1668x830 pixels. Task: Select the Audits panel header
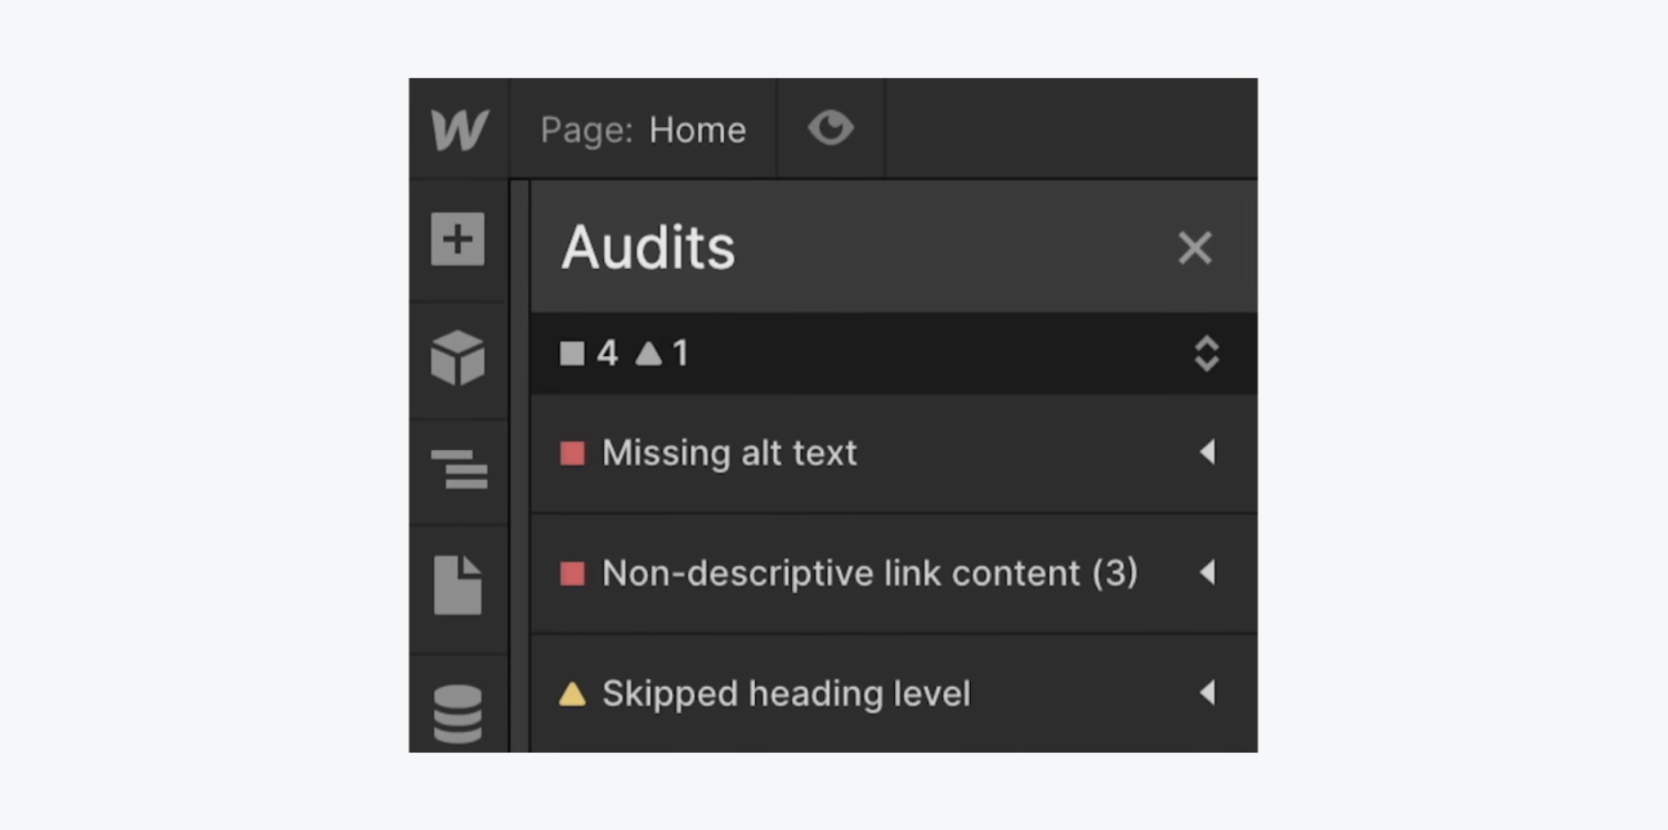[648, 248]
